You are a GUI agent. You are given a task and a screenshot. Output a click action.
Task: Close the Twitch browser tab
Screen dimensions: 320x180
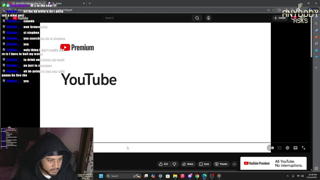[x=84, y=3]
